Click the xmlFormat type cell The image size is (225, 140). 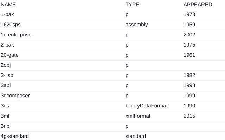[138, 116]
